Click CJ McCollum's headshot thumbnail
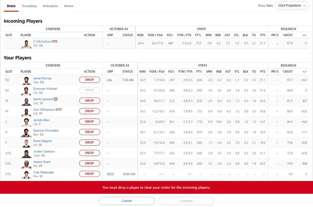This screenshot has height=207, width=313. point(26,44)
